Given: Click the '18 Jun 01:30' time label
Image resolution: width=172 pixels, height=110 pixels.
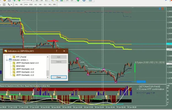Looking at the screenshot, I should point(45,107).
